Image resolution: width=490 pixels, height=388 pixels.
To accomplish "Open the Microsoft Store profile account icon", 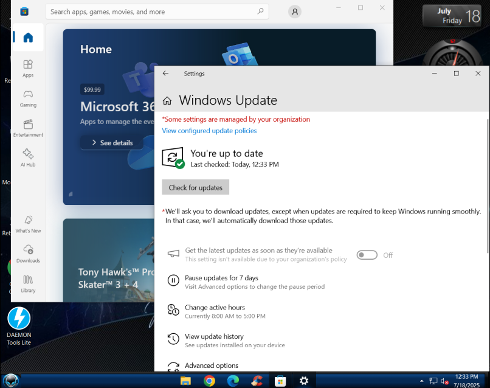I will click(x=294, y=12).
